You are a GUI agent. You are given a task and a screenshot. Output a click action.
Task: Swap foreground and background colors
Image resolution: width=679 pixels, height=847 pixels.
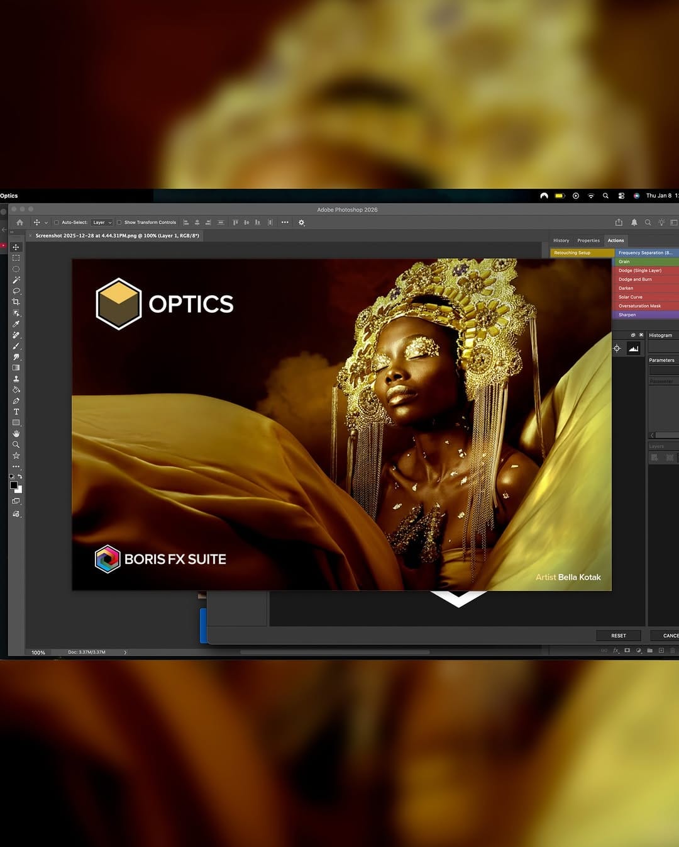[20, 477]
